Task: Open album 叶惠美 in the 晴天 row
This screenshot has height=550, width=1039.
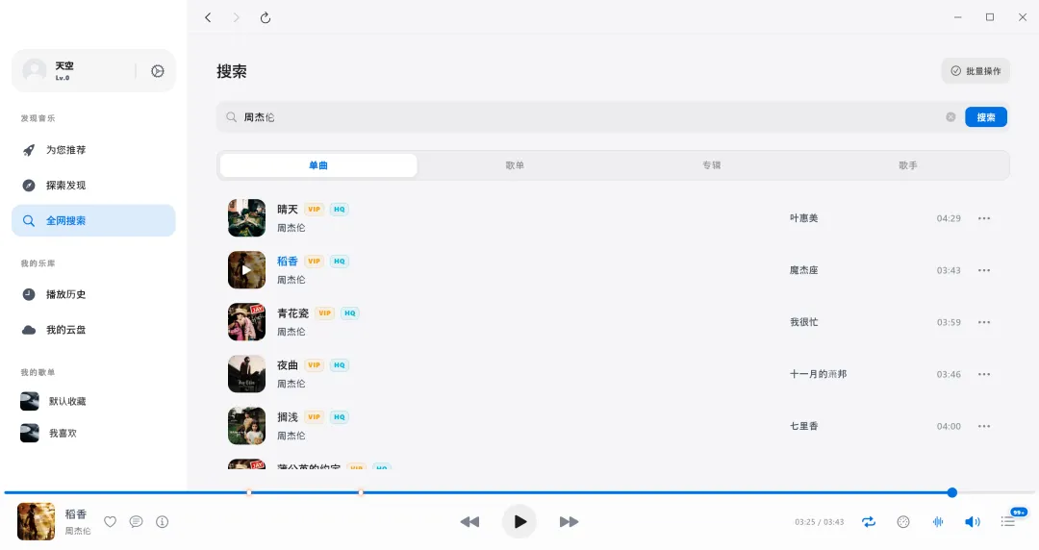Action: [x=803, y=218]
